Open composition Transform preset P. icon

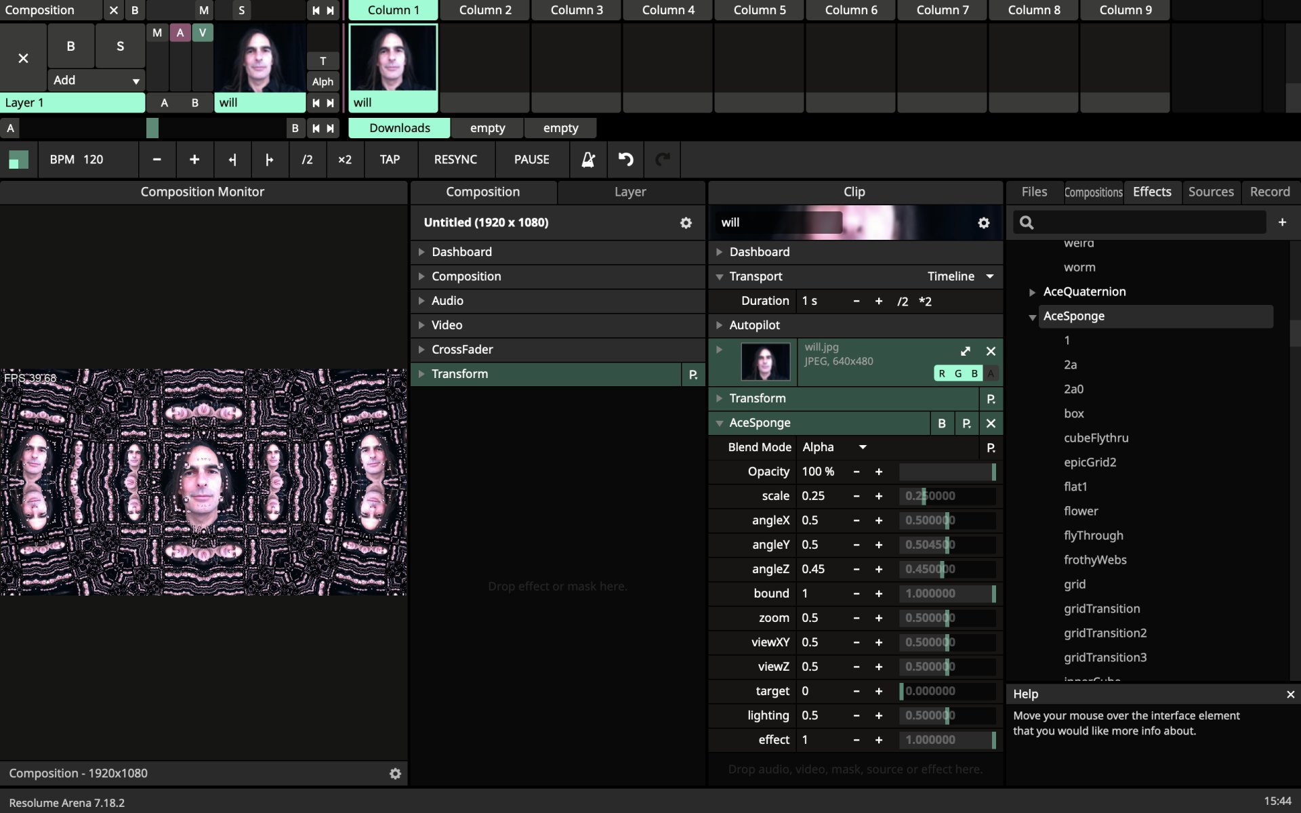[693, 375]
